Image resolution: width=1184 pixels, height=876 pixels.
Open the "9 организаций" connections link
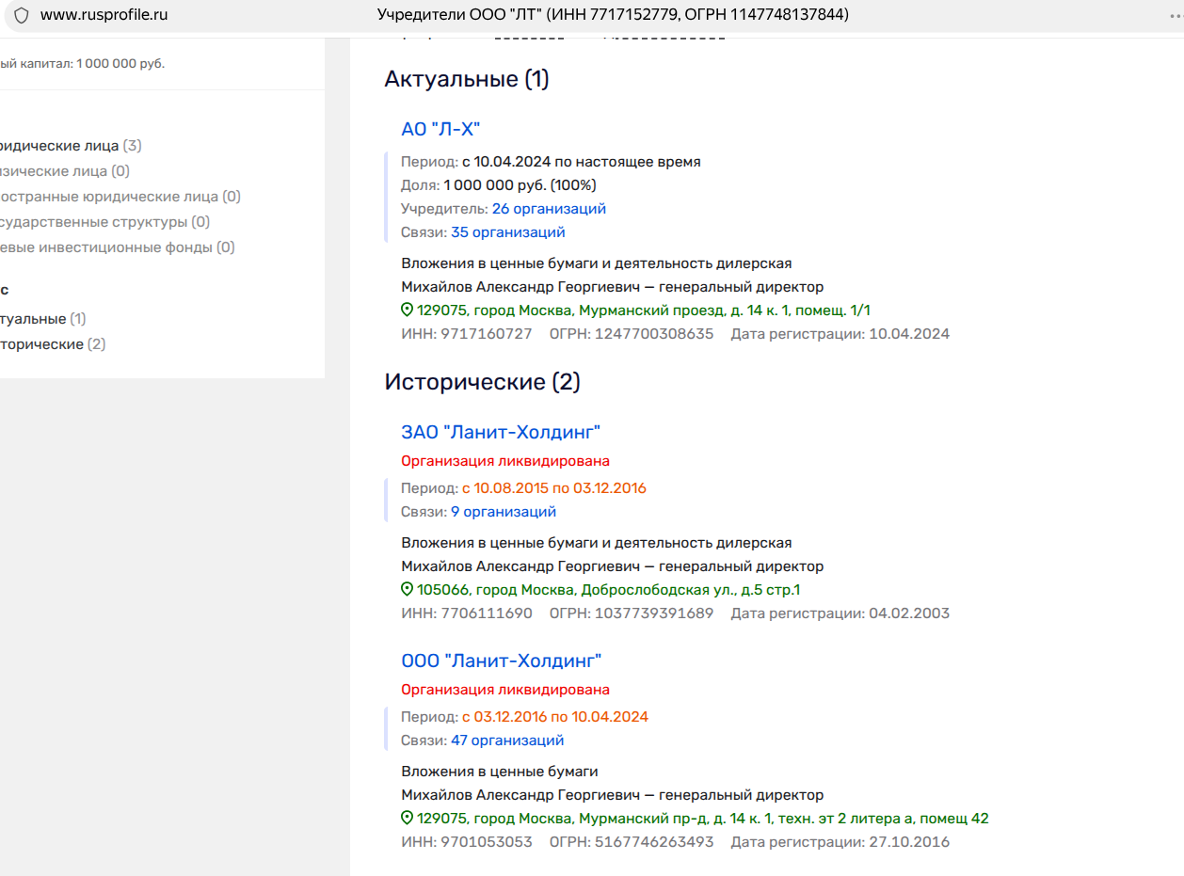pos(504,512)
